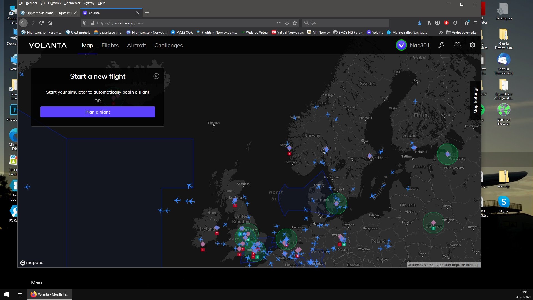Click the Malmö airport marker
The width and height of the screenshot is (533, 300).
tap(336, 204)
